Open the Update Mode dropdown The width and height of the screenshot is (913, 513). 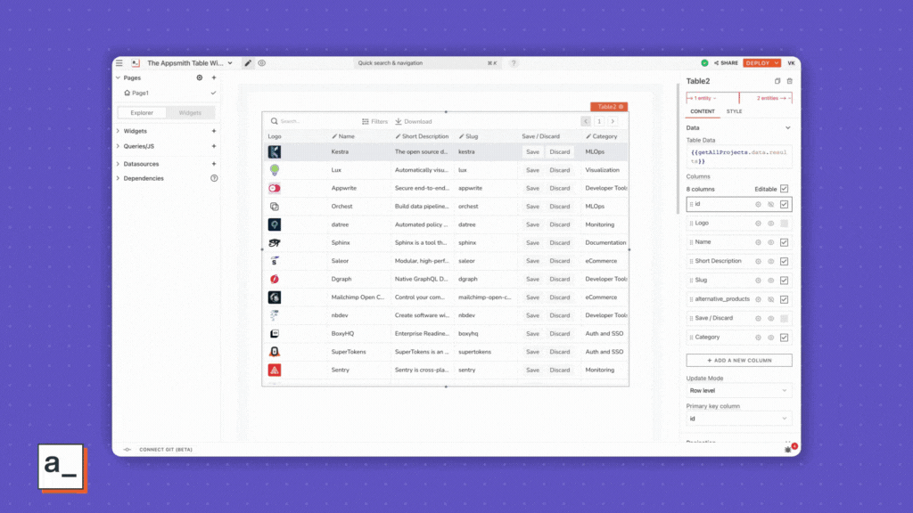[739, 391]
